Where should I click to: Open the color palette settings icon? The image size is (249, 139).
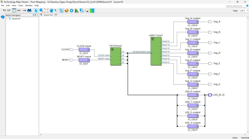tap(67, 11)
